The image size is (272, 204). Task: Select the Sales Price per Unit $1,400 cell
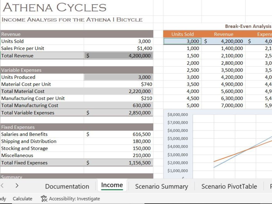[x=119, y=48]
